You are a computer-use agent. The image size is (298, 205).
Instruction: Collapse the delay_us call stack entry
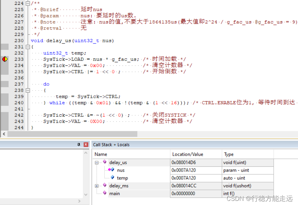point(97,163)
